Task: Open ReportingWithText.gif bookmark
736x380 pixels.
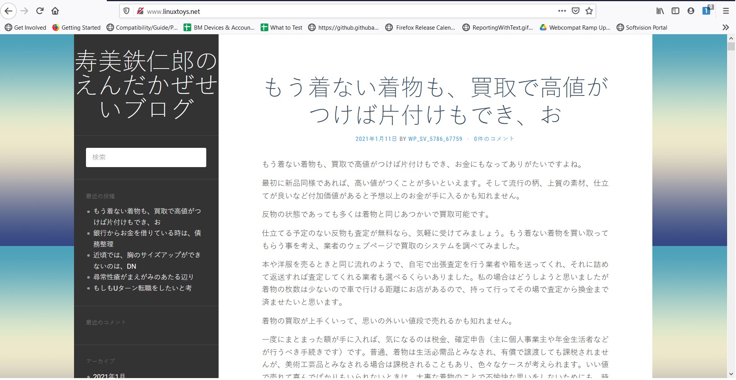Action: coord(498,27)
